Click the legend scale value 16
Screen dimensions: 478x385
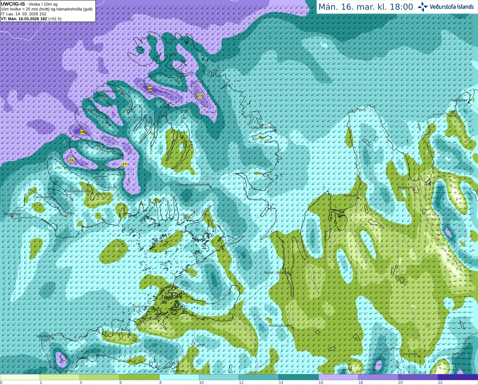[x=321, y=382]
